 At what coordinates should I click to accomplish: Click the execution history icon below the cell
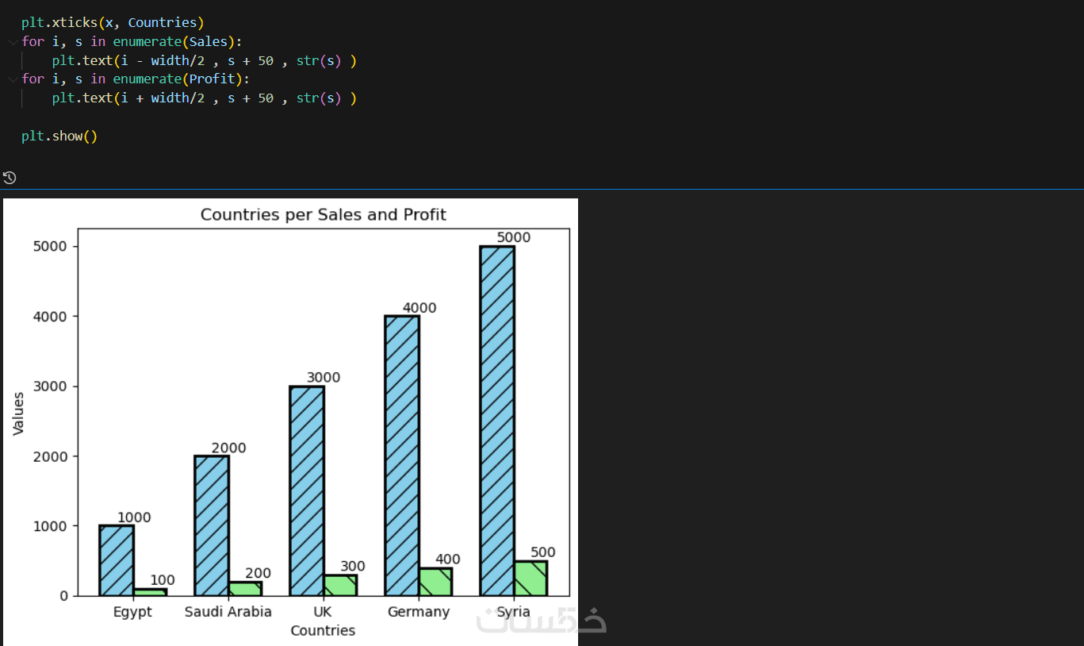click(10, 178)
